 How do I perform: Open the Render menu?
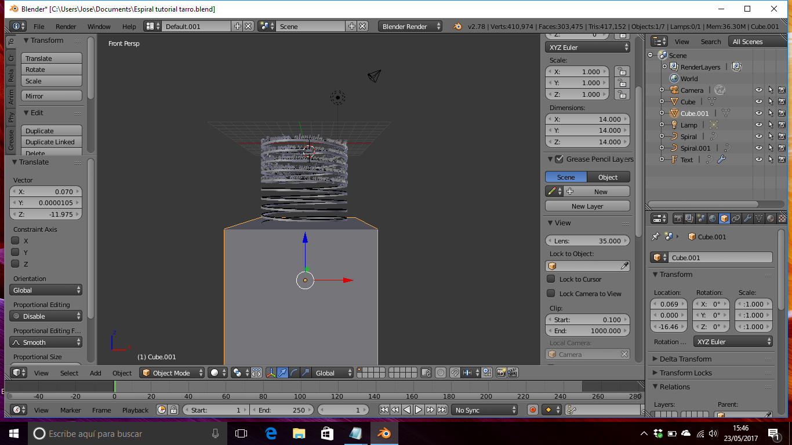(x=66, y=26)
